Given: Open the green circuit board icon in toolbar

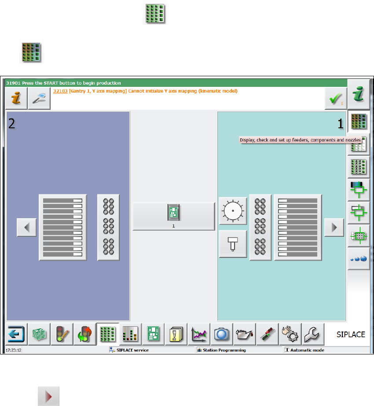Looking at the screenshot, I should [153, 334].
